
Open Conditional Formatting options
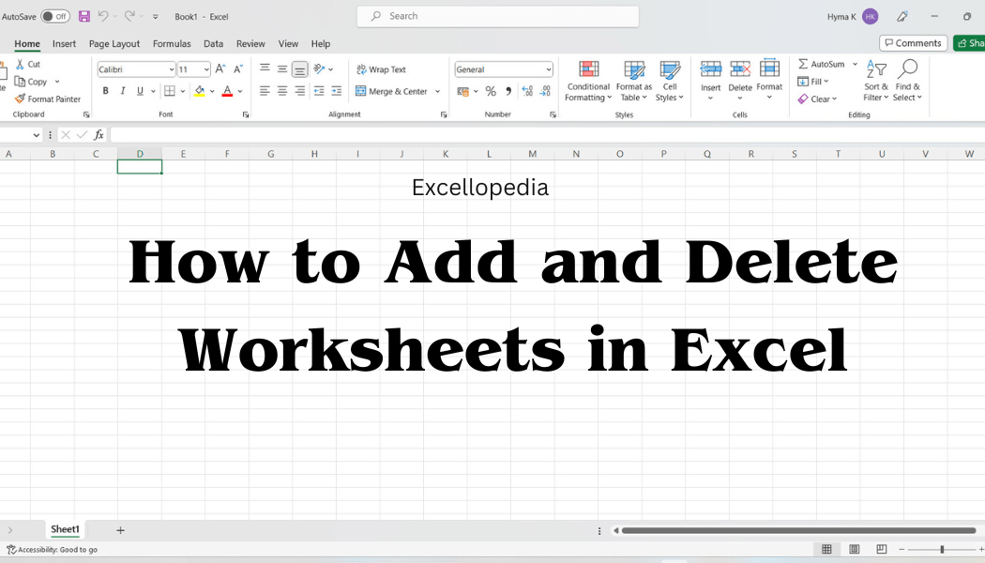point(588,82)
